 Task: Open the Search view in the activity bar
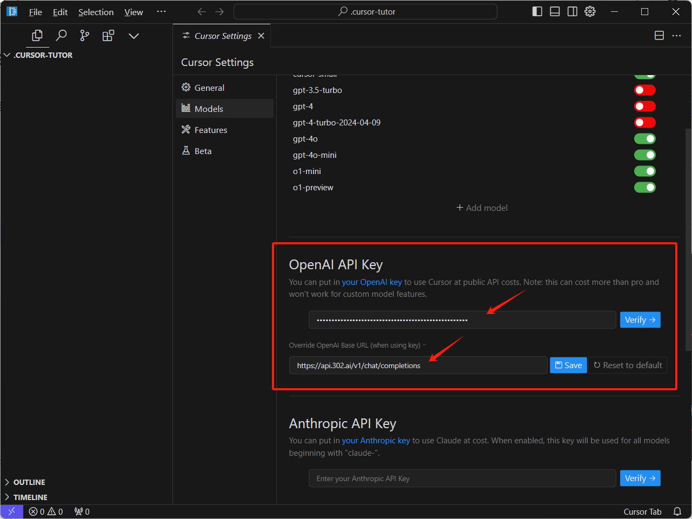point(61,36)
